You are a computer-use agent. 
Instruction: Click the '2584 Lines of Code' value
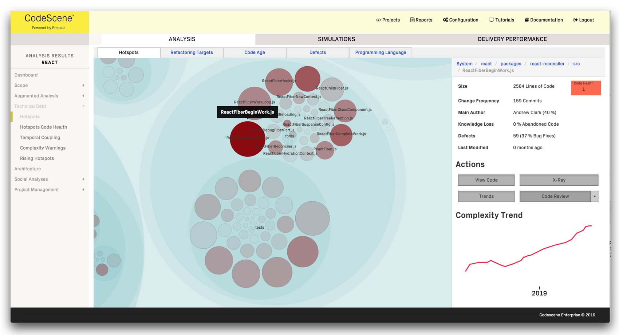pos(534,86)
